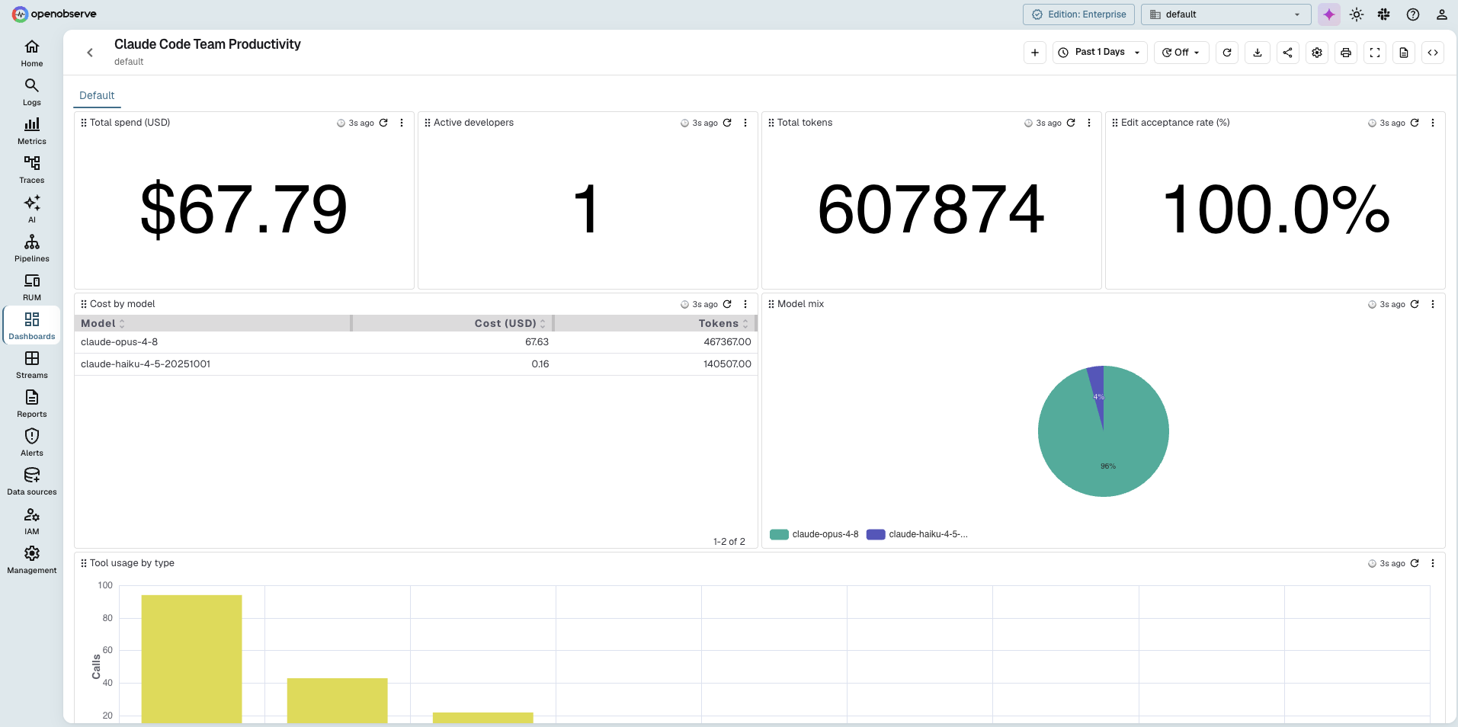The height and width of the screenshot is (727, 1458).
Task: Open Data sources in the sidebar
Action: pos(32,482)
